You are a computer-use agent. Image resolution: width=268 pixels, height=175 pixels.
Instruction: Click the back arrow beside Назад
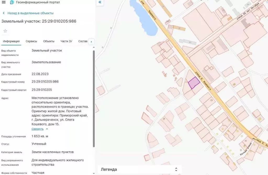point(4,13)
